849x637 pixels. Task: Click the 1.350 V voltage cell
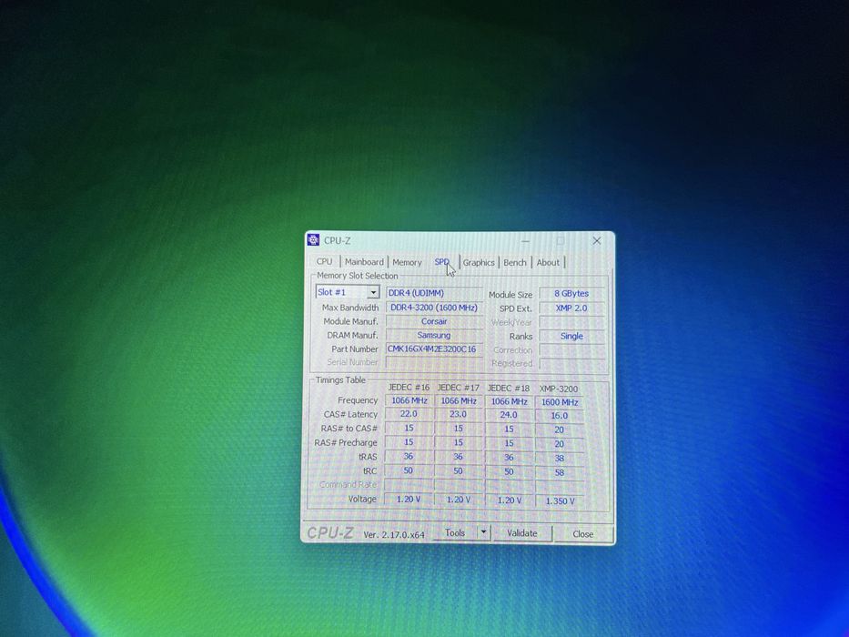560,501
